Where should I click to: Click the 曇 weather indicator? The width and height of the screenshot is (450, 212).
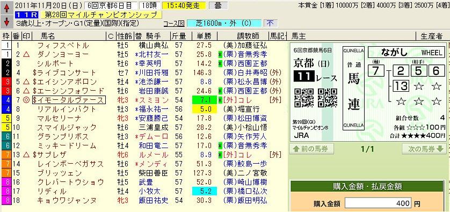(220, 5)
